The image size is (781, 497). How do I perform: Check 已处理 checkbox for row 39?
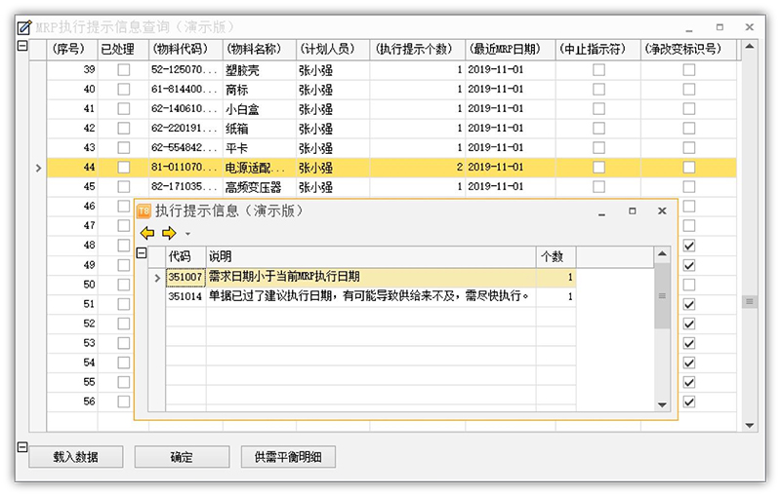tap(124, 69)
